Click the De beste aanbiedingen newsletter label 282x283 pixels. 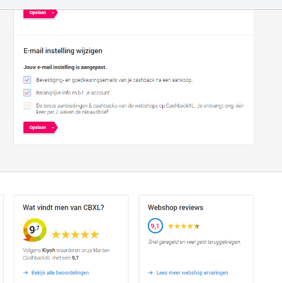[x=140, y=108]
